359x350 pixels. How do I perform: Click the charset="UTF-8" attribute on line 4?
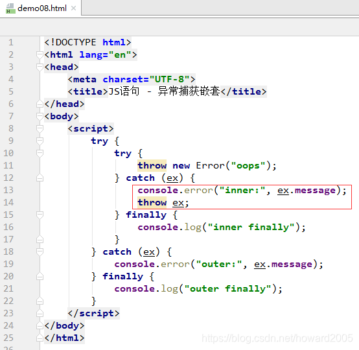point(146,79)
